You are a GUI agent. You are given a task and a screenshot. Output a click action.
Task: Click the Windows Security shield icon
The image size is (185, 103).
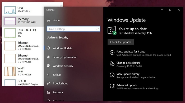[x=48, y=66]
